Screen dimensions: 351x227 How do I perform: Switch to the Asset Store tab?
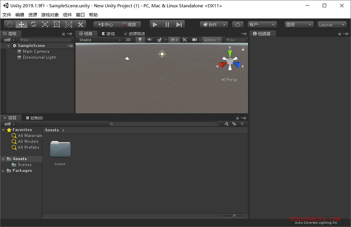click(134, 33)
